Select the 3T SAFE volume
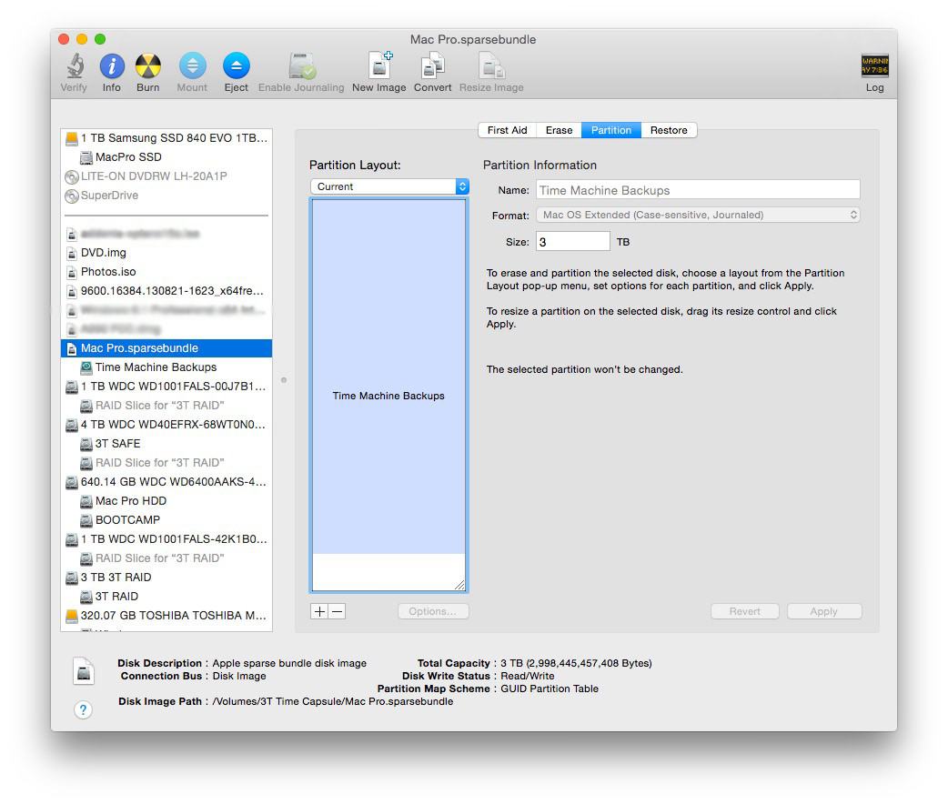 tap(166, 444)
